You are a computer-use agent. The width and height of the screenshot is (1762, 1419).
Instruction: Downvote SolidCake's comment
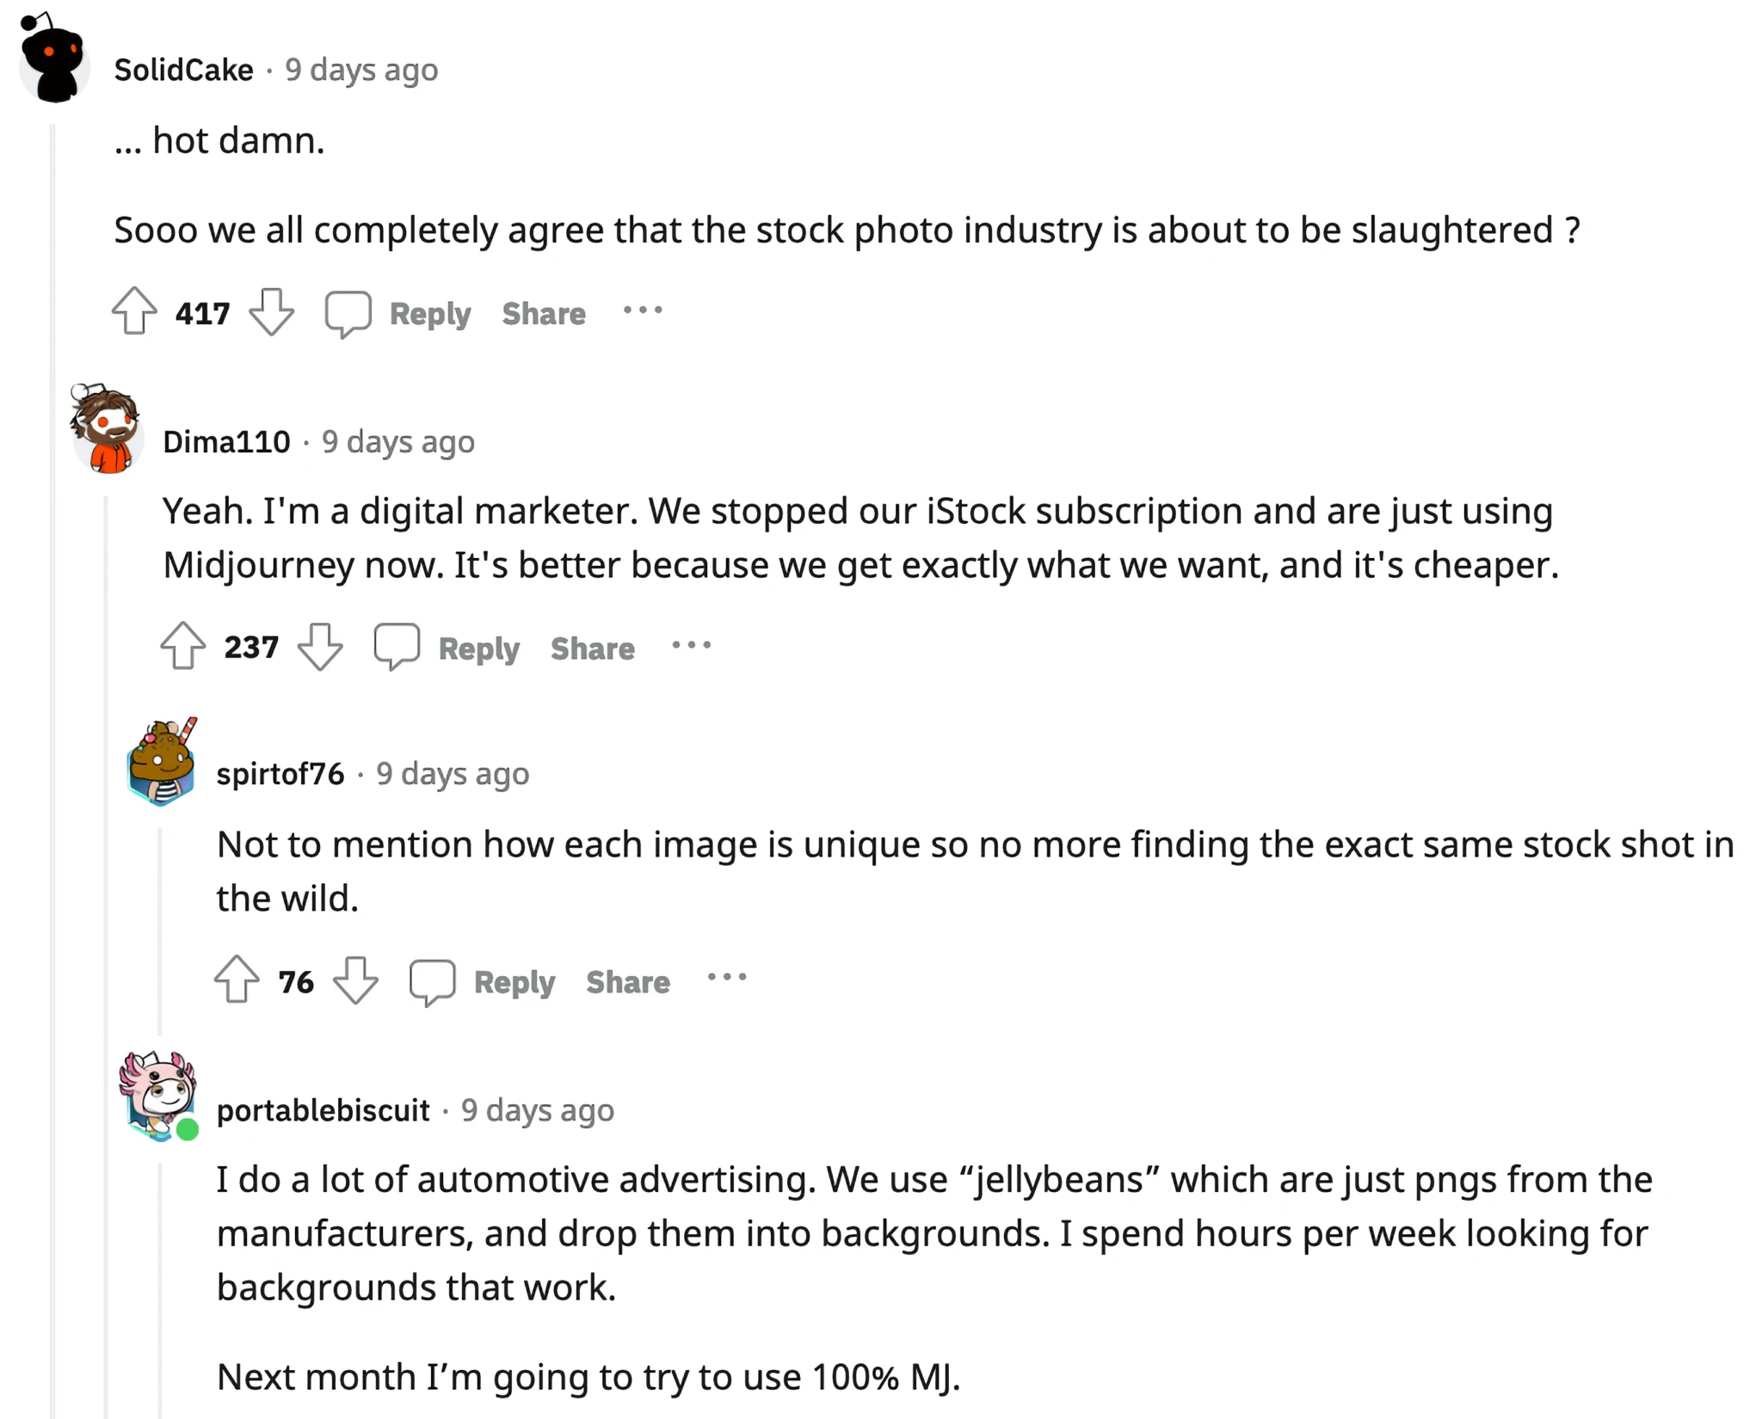pos(272,311)
